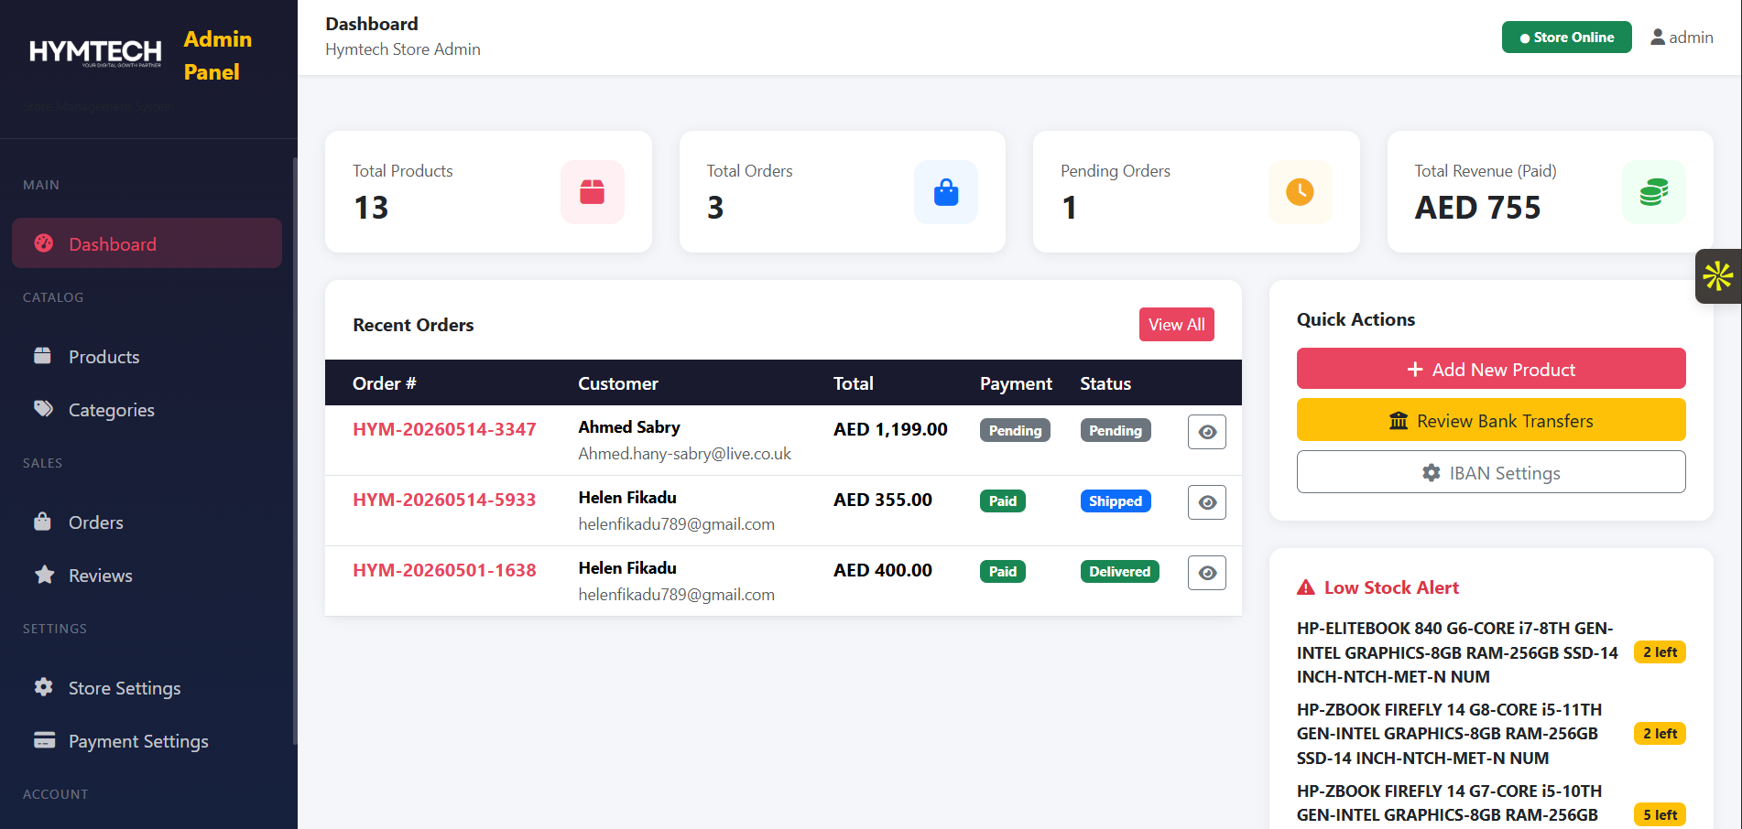Open Categories in sidebar menu

(147, 409)
